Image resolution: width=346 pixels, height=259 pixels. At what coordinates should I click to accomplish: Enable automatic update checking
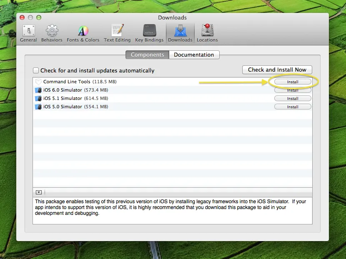coord(36,70)
